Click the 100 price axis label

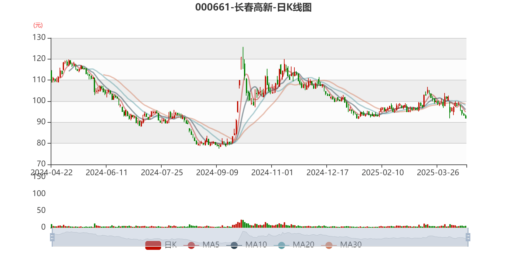pyautogui.click(x=39, y=101)
